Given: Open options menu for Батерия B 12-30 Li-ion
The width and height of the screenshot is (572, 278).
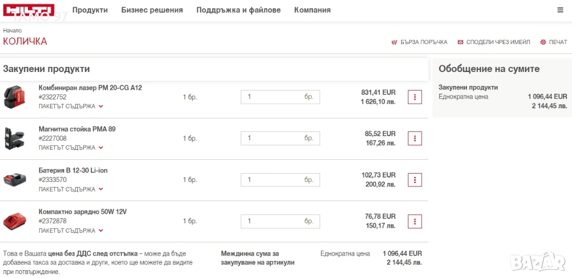Looking at the screenshot, I should tap(415, 180).
